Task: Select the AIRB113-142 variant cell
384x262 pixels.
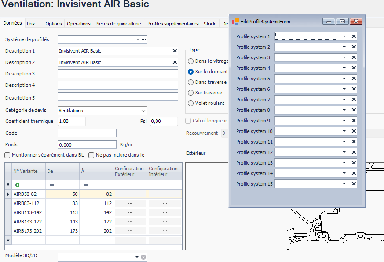Action: (29, 212)
